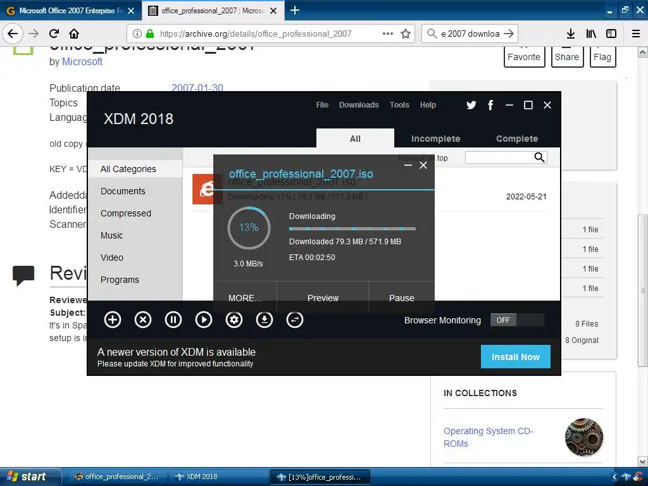Open the Microsoft author link
The image size is (648, 486).
[x=82, y=61]
